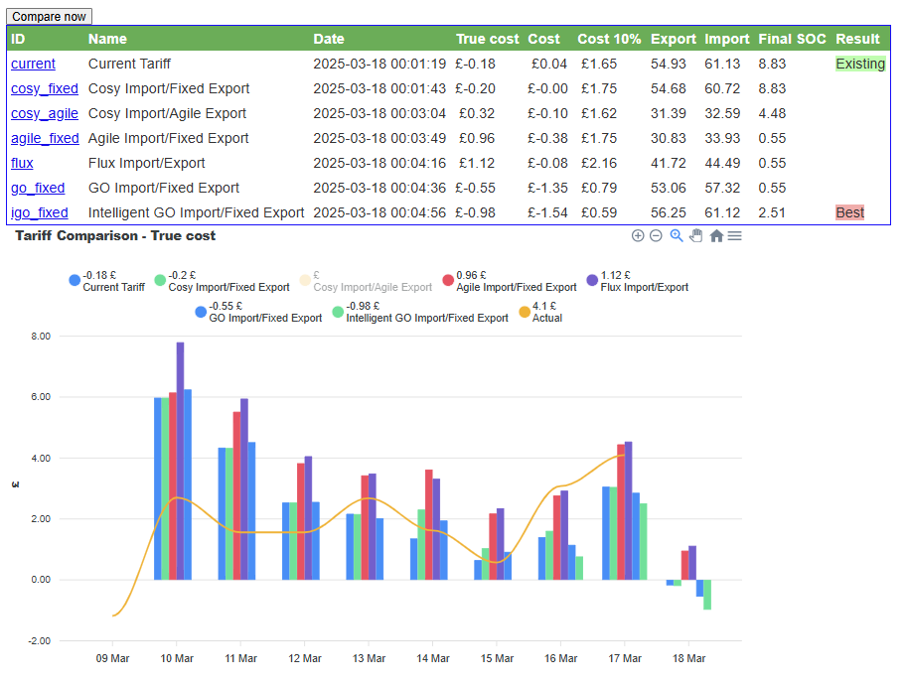Click the Final SOC column header
The height and width of the screenshot is (684, 907).
pyautogui.click(x=792, y=39)
